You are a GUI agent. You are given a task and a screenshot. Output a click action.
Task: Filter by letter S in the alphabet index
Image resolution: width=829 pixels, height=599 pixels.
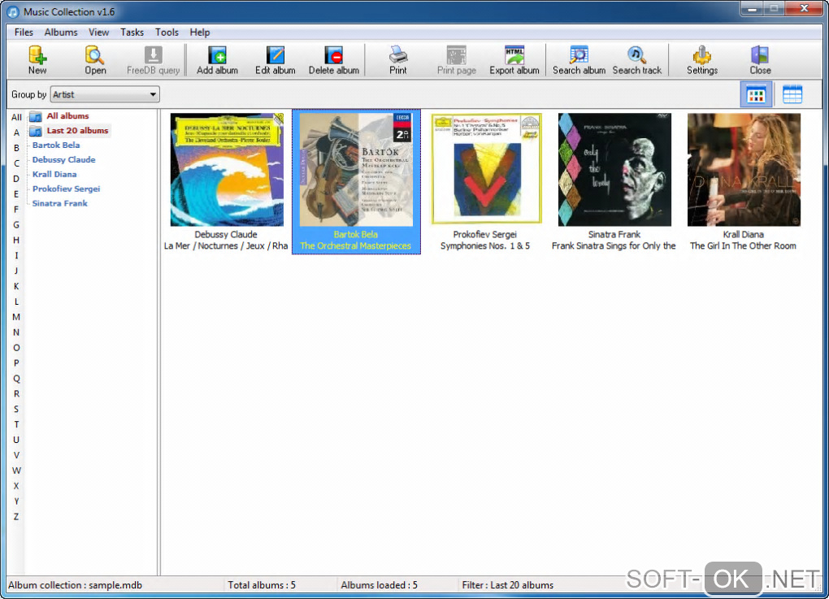[16, 409]
